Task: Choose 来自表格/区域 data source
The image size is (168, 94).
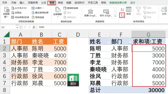Action: (x=20, y=17)
